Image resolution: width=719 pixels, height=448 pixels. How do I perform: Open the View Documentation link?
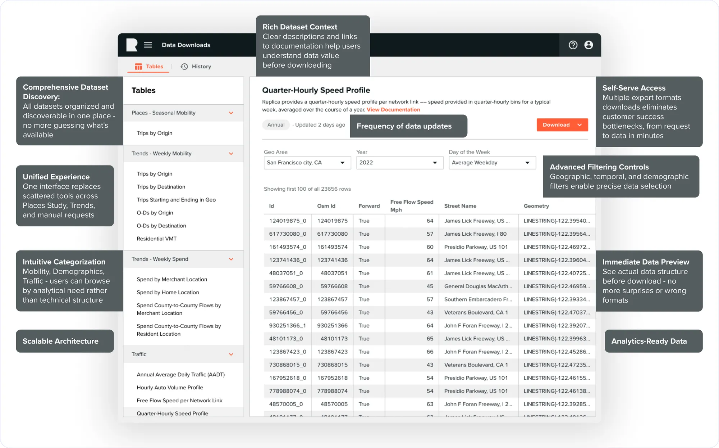pyautogui.click(x=393, y=110)
